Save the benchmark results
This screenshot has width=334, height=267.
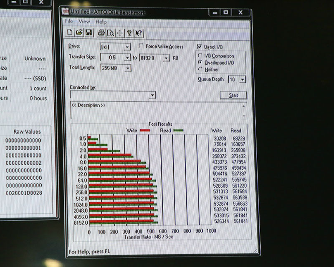click(x=89, y=32)
